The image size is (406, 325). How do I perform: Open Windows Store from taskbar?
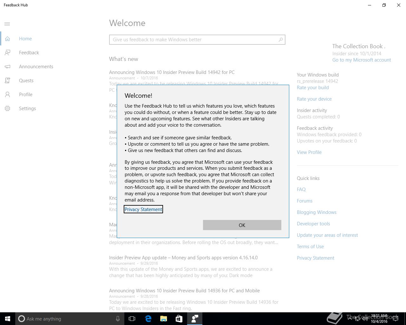[179, 319]
